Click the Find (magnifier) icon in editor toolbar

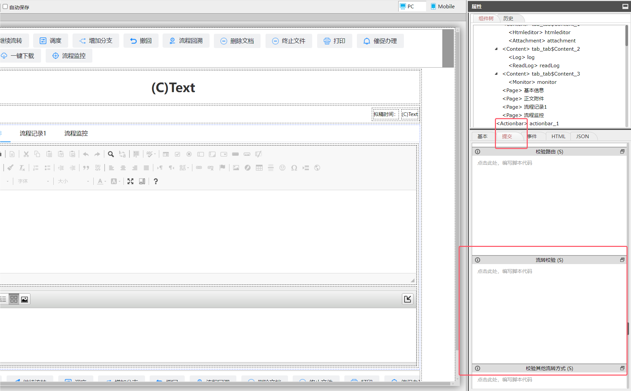[x=111, y=154]
